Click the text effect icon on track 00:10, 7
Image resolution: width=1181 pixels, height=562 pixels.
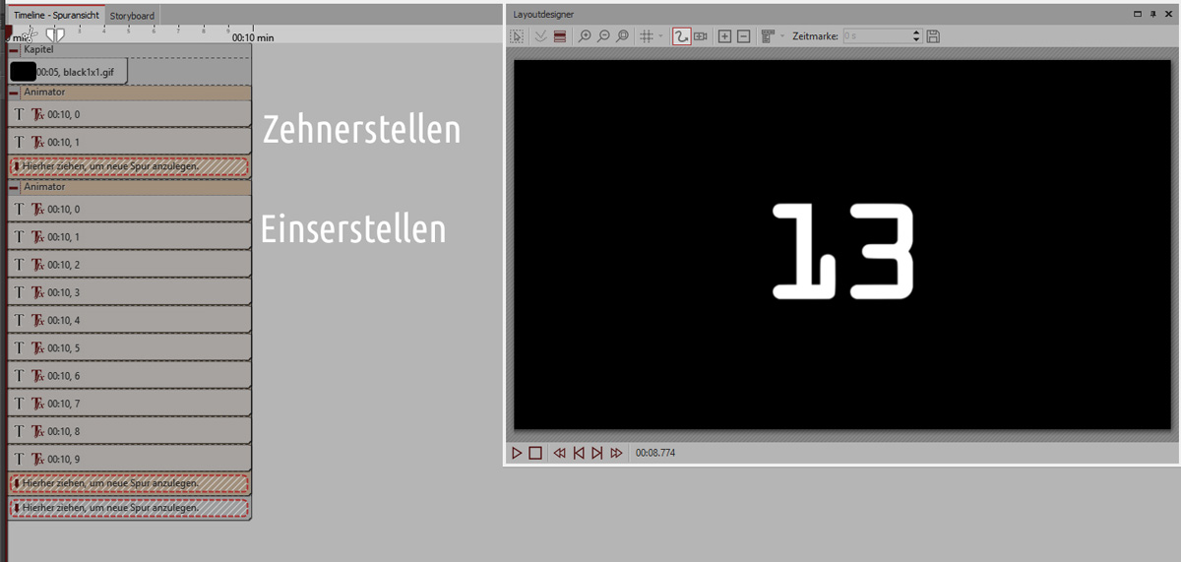point(38,404)
